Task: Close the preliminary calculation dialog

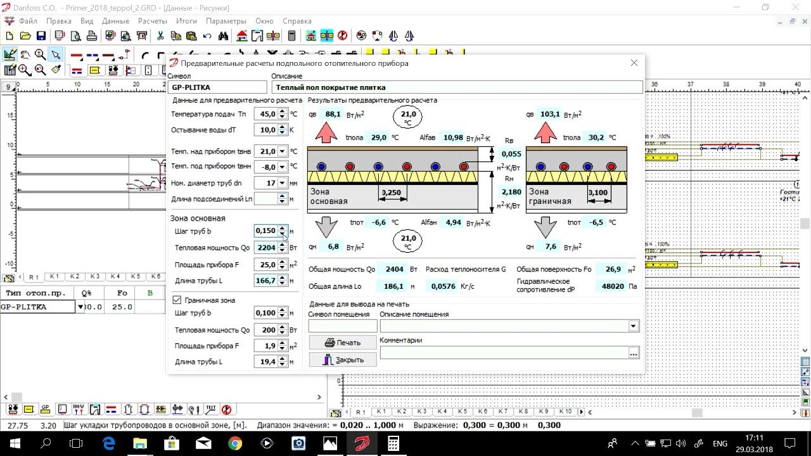Action: click(x=634, y=63)
